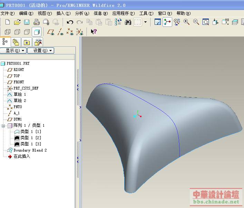Click the binoculars Find icon
The height and width of the screenshot is (208, 244).
tap(128, 22)
